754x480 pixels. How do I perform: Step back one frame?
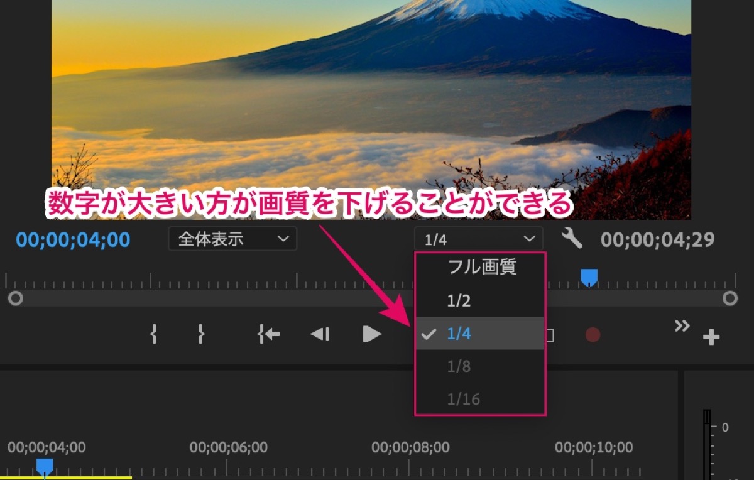point(320,334)
